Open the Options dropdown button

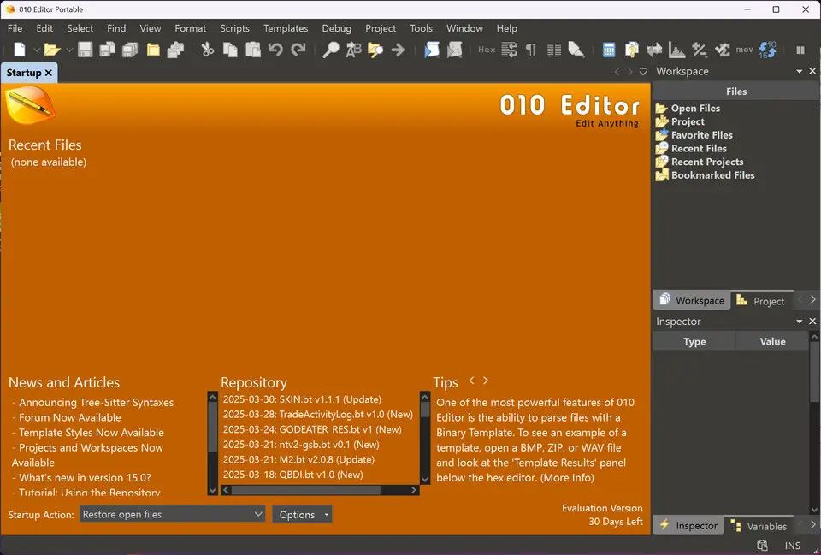[x=302, y=515]
